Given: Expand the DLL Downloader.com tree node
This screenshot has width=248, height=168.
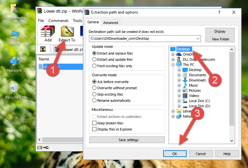Looking at the screenshot, I should pyautogui.click(x=173, y=59).
